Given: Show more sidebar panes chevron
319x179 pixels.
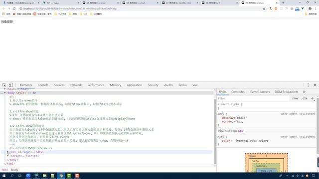Looking at the screenshot, I should point(304,91).
